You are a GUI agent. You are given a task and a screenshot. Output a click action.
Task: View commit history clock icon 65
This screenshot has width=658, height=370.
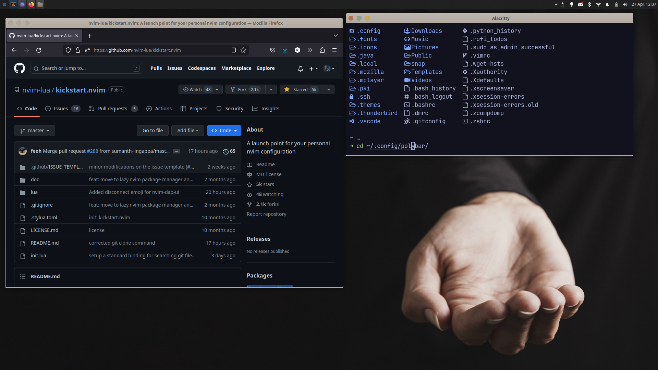(x=229, y=151)
